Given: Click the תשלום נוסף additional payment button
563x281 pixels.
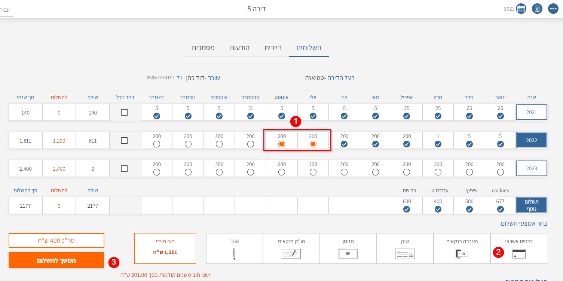Looking at the screenshot, I should [x=531, y=205].
